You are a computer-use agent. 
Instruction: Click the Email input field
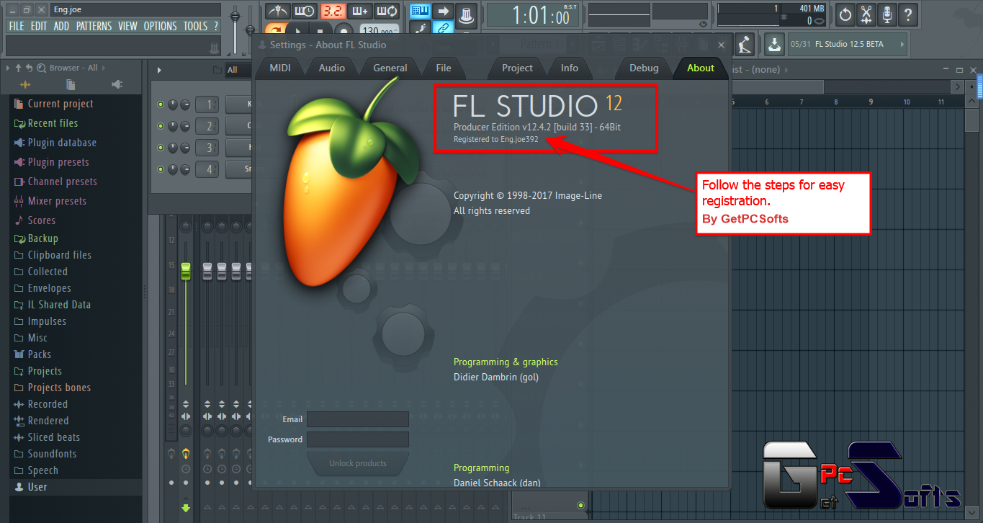point(358,419)
